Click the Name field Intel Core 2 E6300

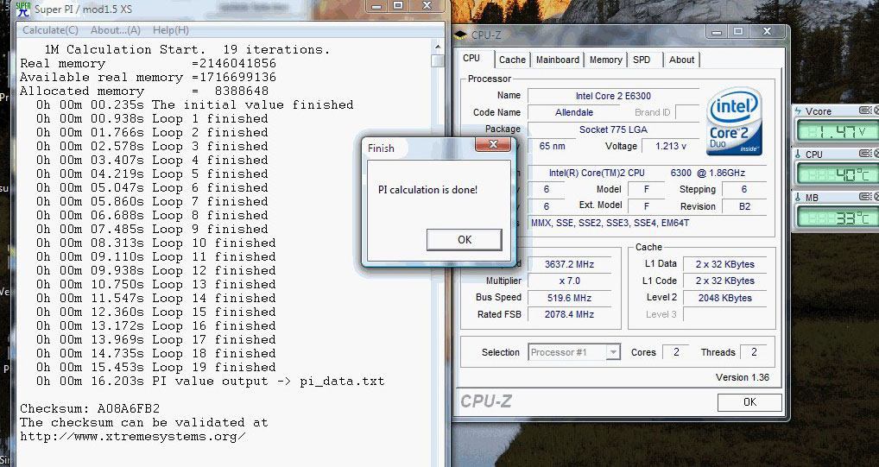point(613,96)
